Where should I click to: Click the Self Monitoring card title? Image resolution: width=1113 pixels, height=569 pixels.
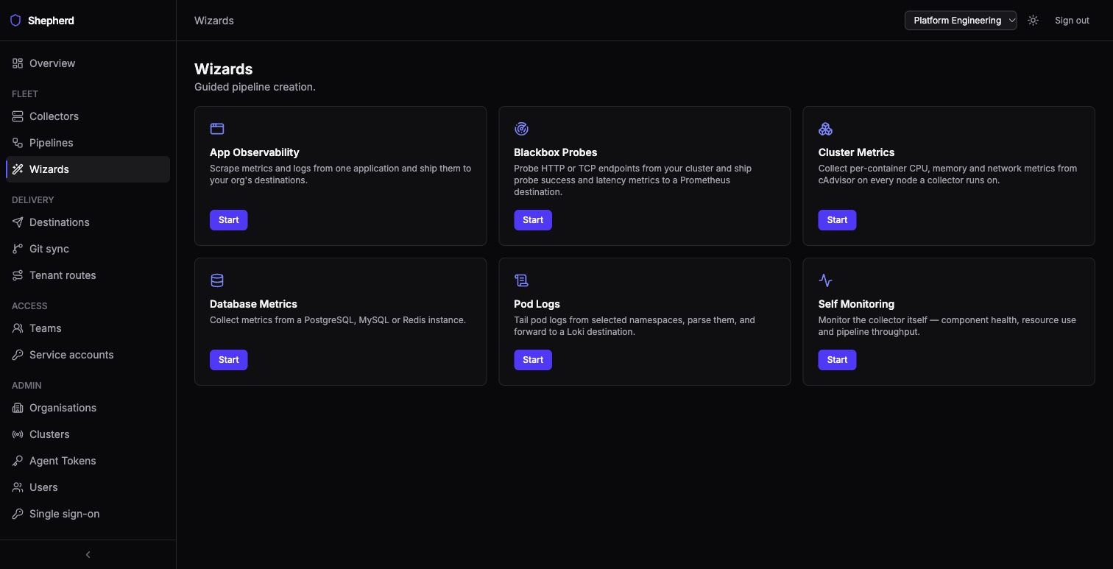(856, 304)
